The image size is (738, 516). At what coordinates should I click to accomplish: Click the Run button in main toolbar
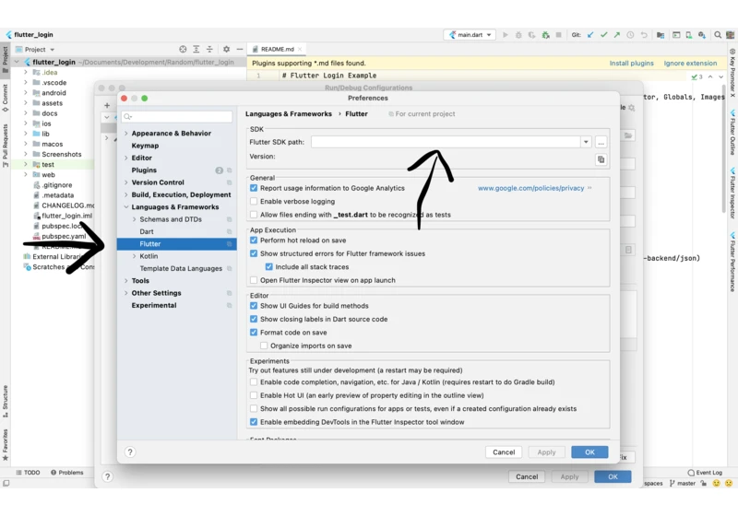(x=505, y=35)
